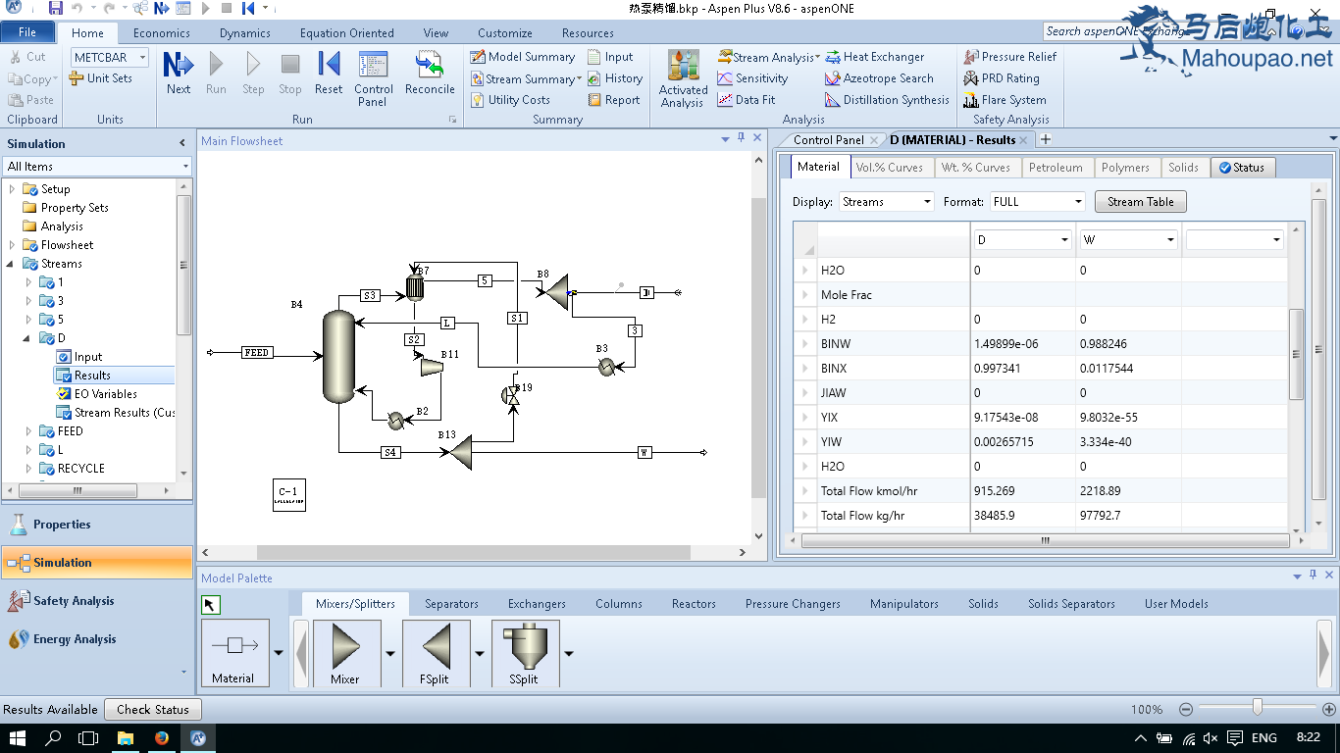Viewport: 1340px width, 753px height.
Task: Open the Mixer model variants dropdown
Action: (x=390, y=653)
